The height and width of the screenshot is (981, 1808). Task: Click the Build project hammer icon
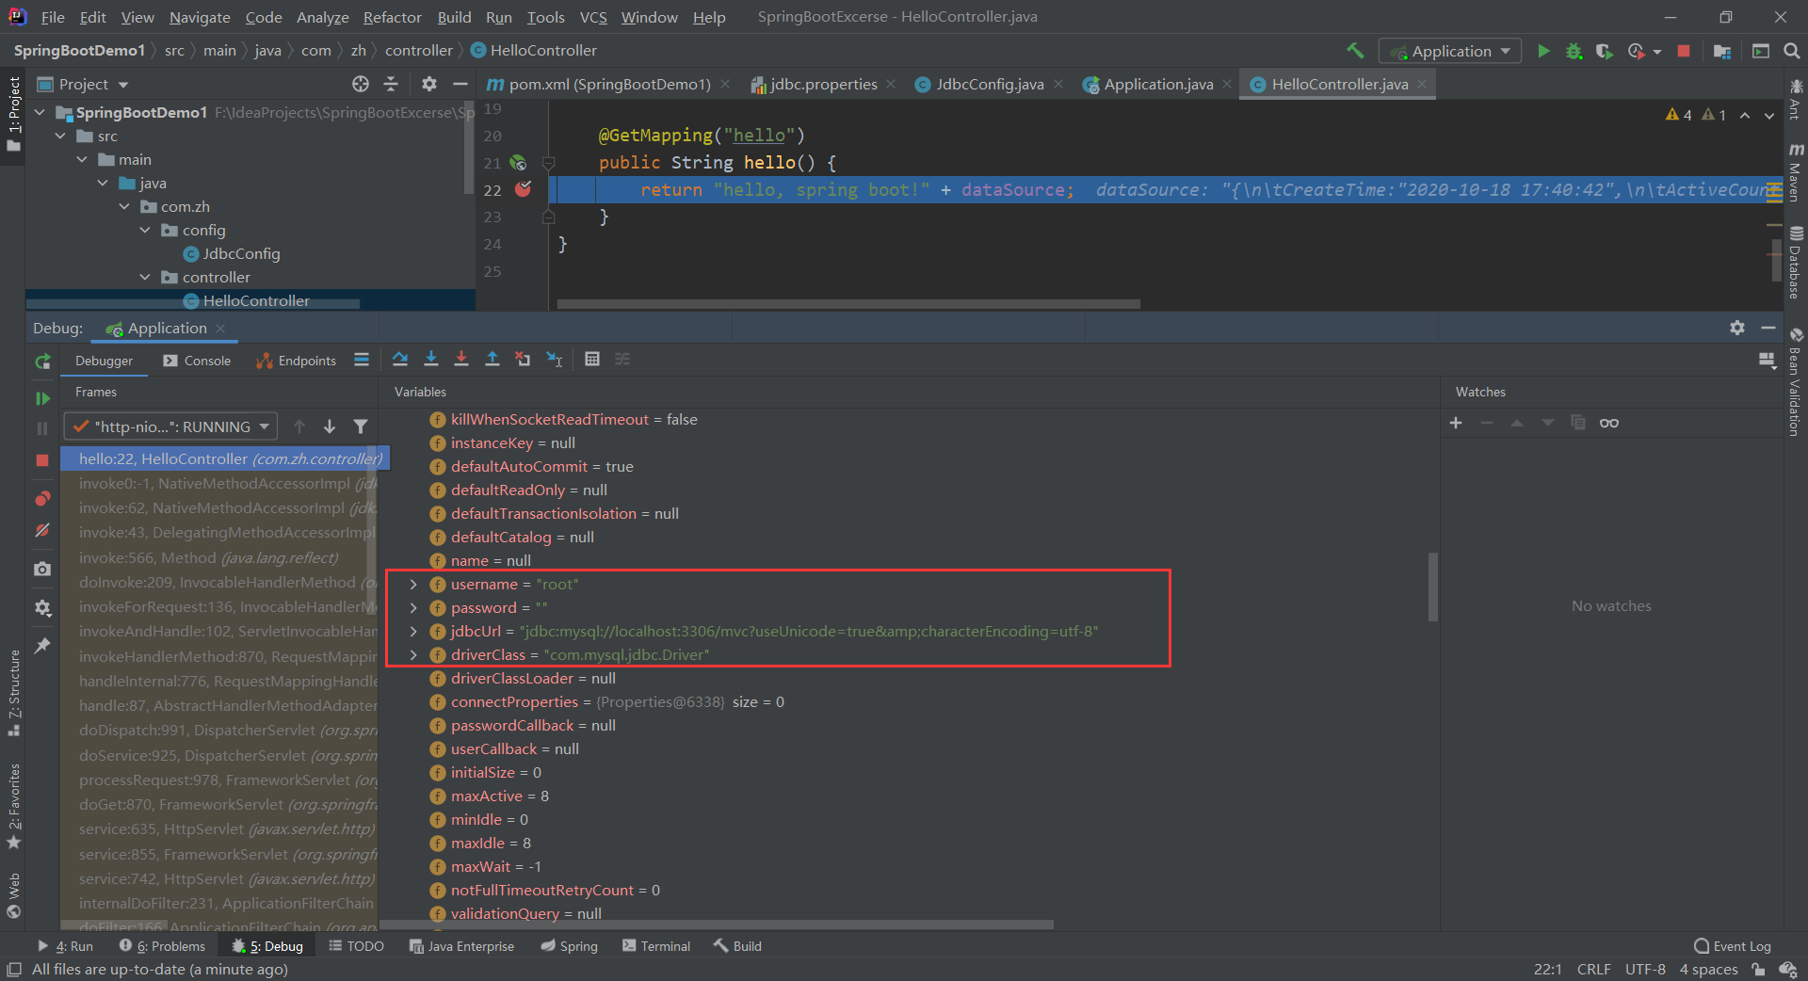pos(1355,51)
